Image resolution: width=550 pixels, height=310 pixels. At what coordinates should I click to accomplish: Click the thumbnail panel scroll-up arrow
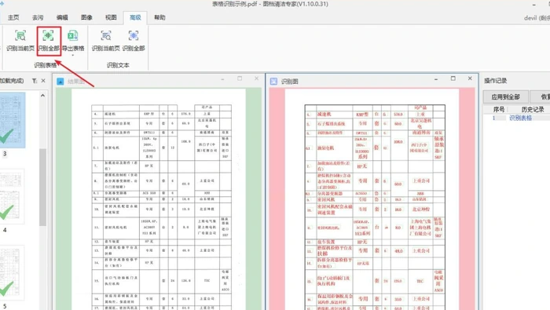[42, 95]
